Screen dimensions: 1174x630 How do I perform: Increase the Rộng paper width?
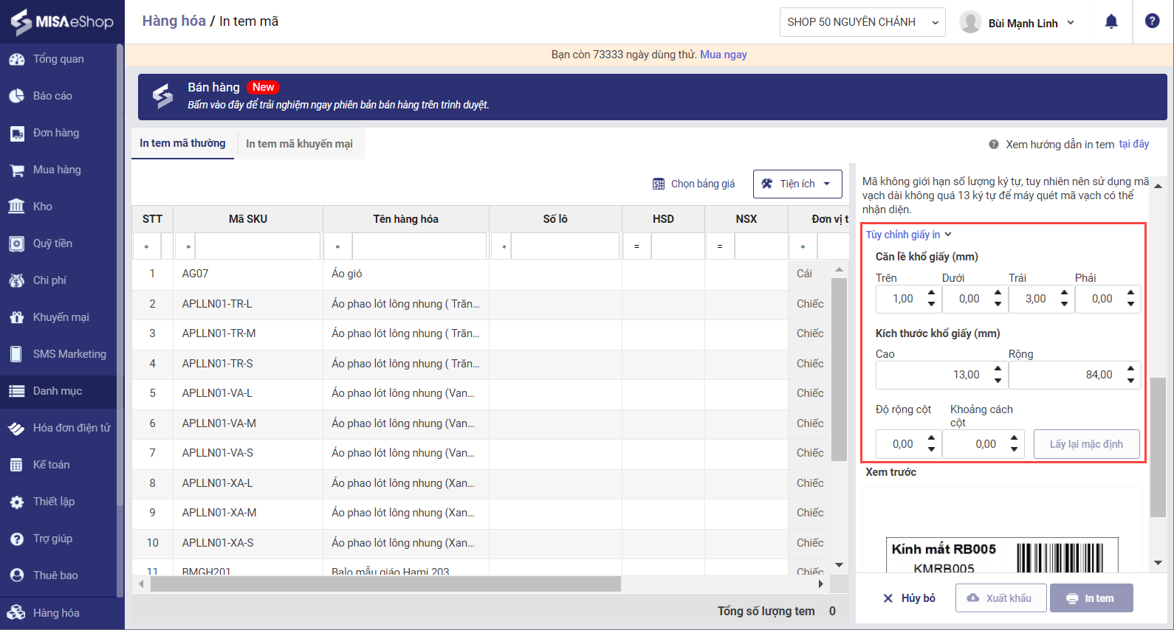[1131, 369]
